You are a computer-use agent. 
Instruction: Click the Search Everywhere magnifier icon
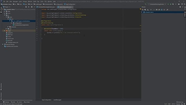185,4
